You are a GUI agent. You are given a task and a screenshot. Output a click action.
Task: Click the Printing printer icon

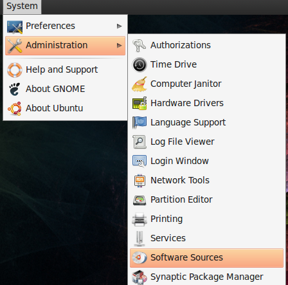[139, 219]
